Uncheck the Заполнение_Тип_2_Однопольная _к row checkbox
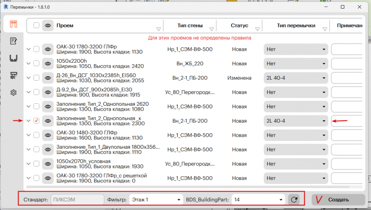This screenshot has width=371, height=210. tap(36, 121)
